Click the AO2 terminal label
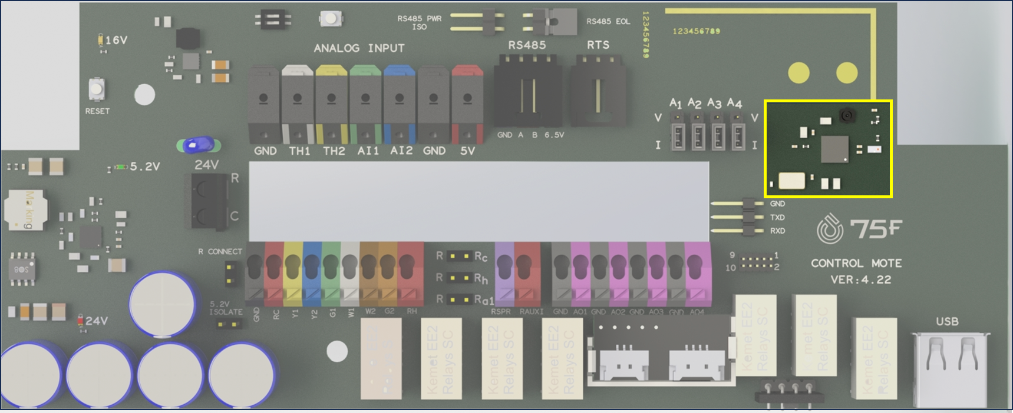1013x413 pixels. 618,312
